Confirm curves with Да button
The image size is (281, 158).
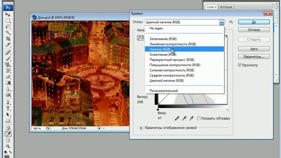pyautogui.click(x=254, y=22)
